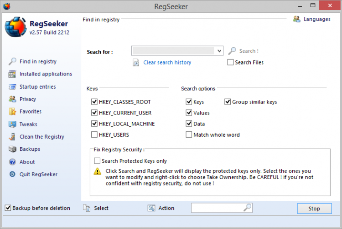This screenshot has height=229, width=342.
Task: Open the Tweaks section
Action: click(28, 124)
